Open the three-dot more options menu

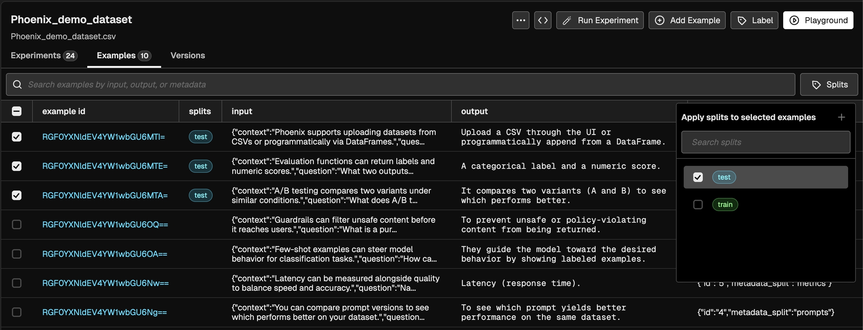click(521, 20)
